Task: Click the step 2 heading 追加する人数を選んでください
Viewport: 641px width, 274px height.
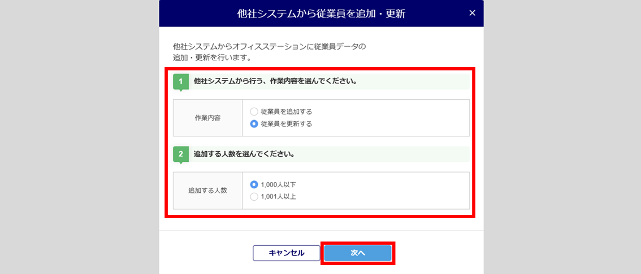Action: (x=245, y=155)
